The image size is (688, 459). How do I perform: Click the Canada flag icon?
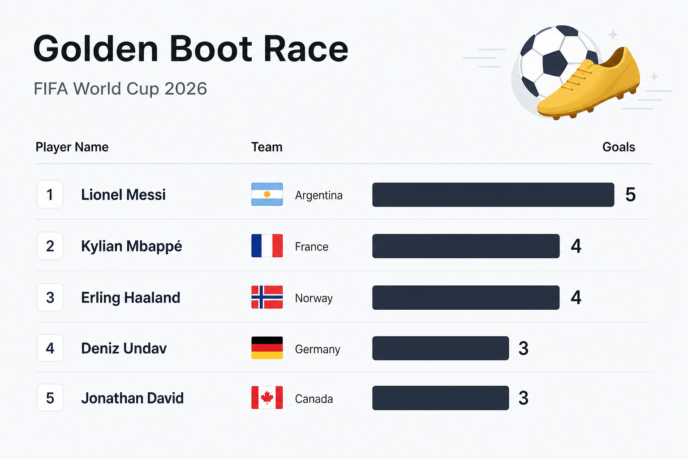[x=267, y=398]
